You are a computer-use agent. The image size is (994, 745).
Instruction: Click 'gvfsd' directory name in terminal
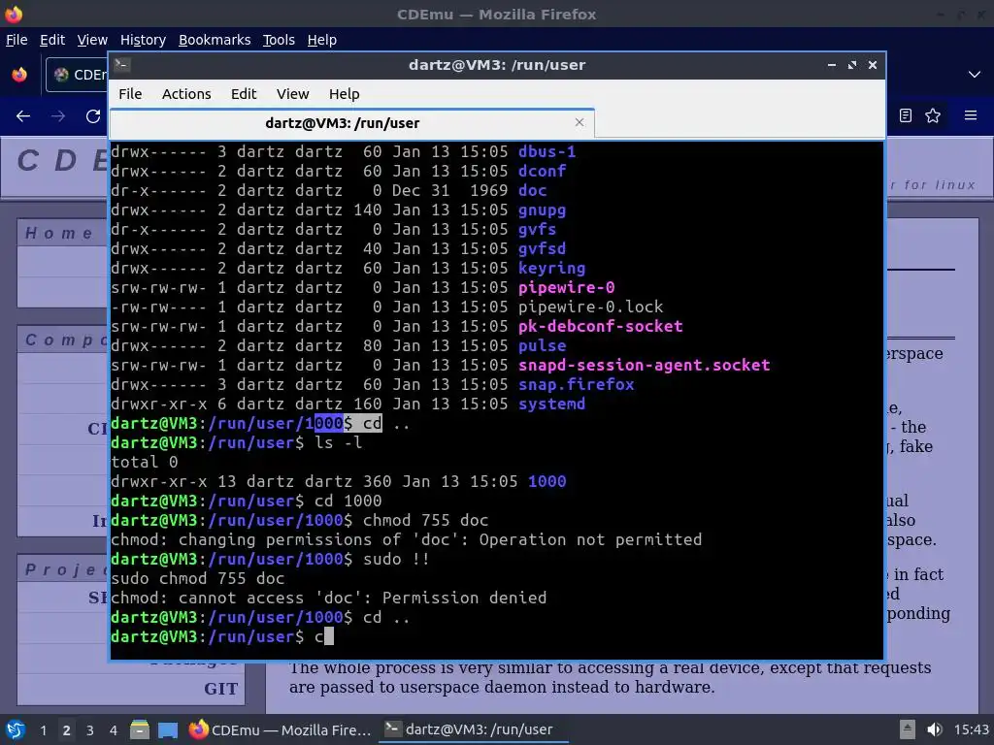pos(542,249)
